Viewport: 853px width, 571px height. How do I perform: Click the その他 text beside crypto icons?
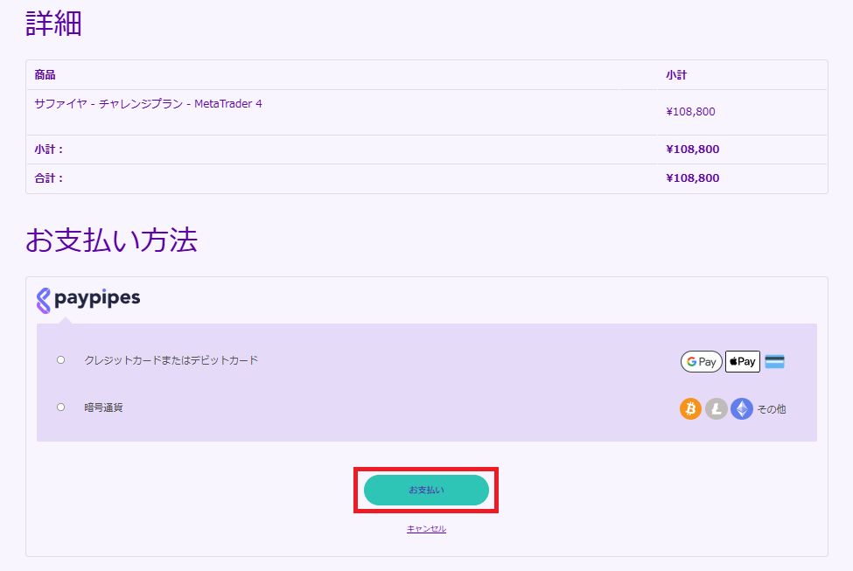[772, 409]
